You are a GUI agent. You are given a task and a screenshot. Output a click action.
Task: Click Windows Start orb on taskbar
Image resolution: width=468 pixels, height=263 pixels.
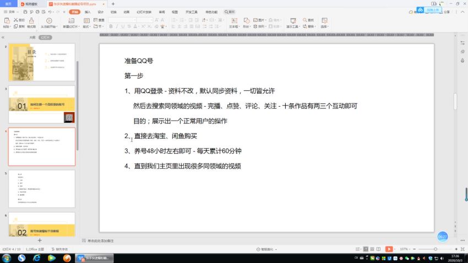(7, 258)
